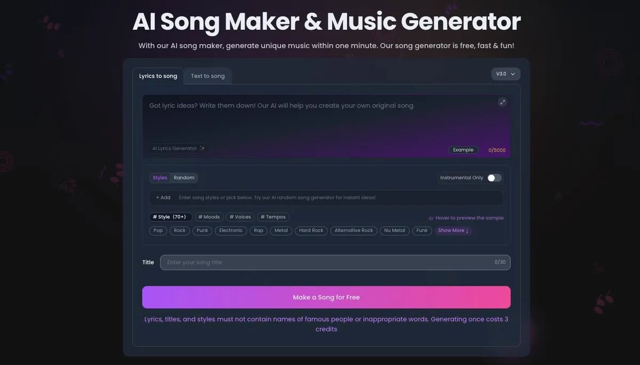Toggle the Instrumental Only switch
The width and height of the screenshot is (640, 365).
pos(494,178)
